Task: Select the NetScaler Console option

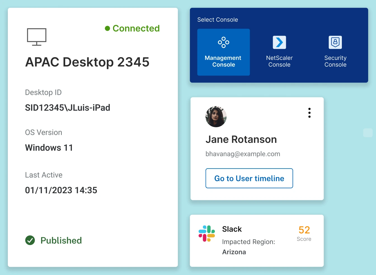Action: [279, 52]
